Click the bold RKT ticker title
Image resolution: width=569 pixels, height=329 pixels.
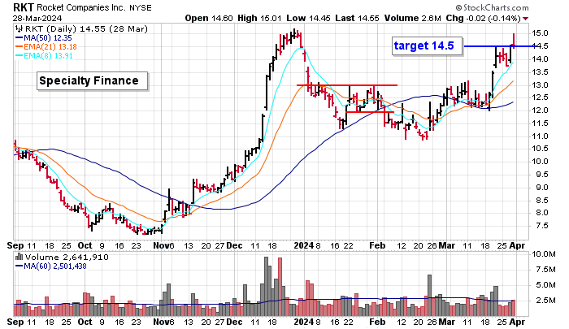click(x=24, y=7)
